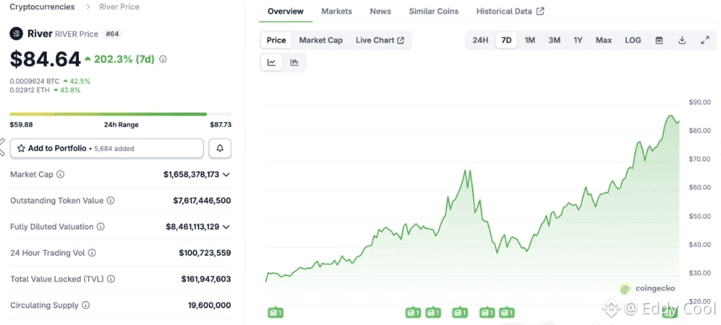
Task: Go to Cryptocurrencies breadcrumb
Action: [x=42, y=7]
